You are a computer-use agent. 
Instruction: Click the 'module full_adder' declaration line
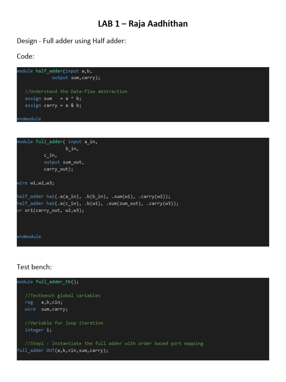pyautogui.click(x=57, y=142)
